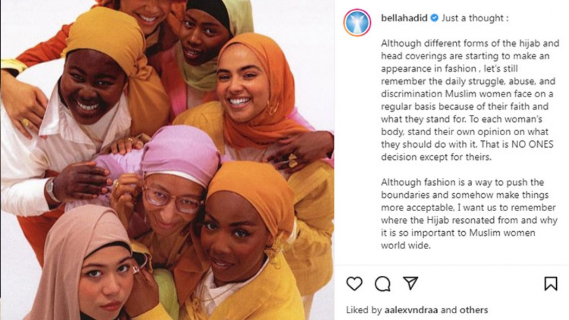Open bellahadid's profile picture story ring
Screen dimensions: 569x320
click(357, 23)
